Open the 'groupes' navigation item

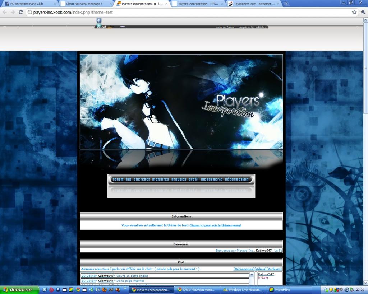click(x=179, y=179)
